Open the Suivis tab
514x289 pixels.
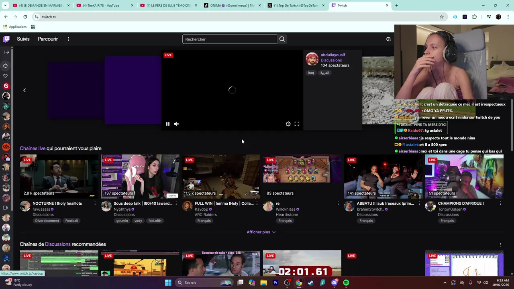[x=23, y=39]
